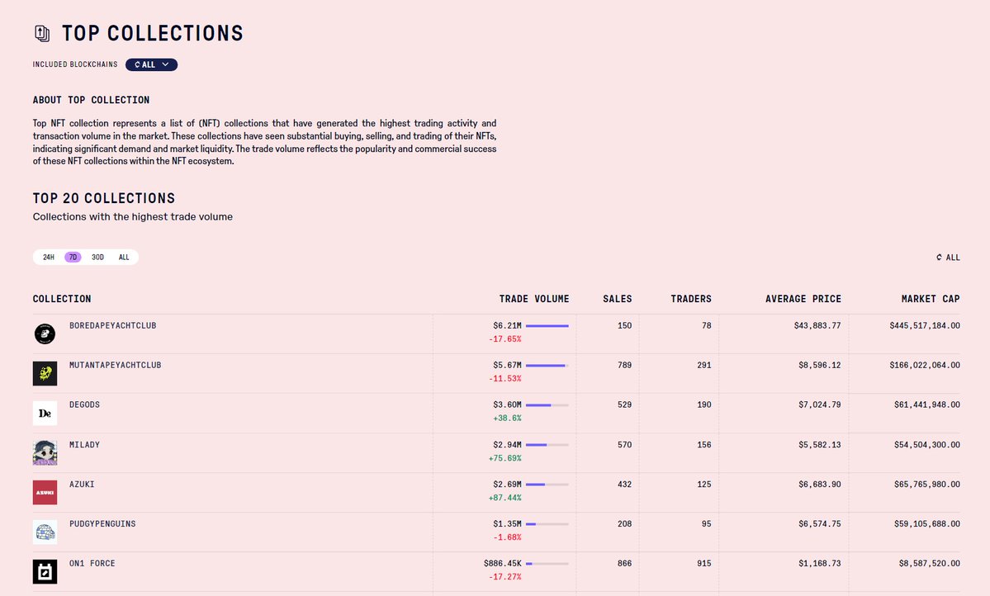
Task: Click the ALL blockchain filter above Market Cap
Action: pyautogui.click(x=948, y=258)
